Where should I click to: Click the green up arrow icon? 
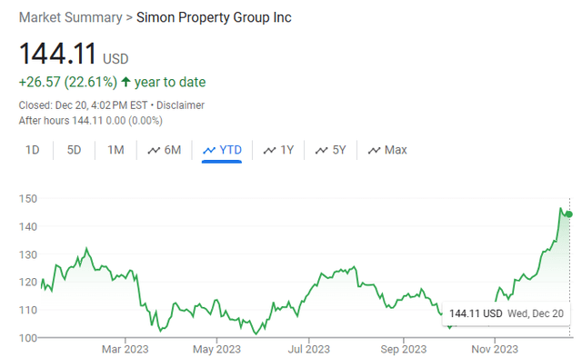(x=125, y=82)
